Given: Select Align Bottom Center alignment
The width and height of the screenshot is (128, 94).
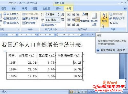Looking at the screenshot, I should (73, 25).
